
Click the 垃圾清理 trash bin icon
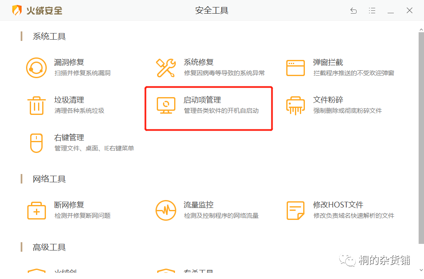36,105
